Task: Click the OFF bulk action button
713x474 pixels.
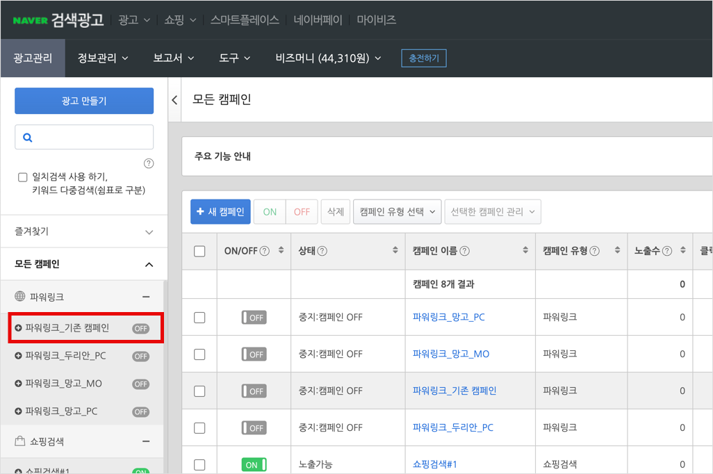Action: 302,211
